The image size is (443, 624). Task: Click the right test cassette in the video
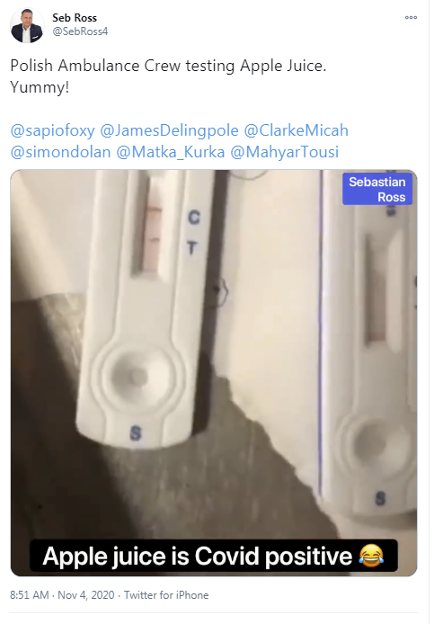click(x=368, y=343)
